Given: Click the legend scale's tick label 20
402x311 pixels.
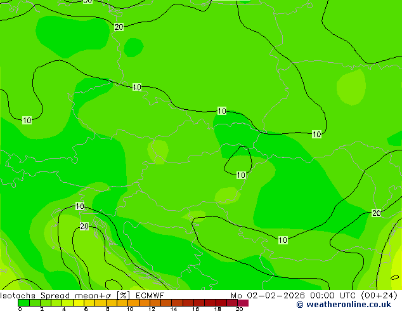Looking at the screenshot, I should point(239,309).
